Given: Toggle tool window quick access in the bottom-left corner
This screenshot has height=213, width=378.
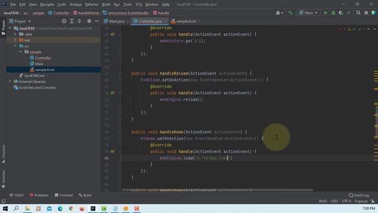Looking at the screenshot, I should click(x=4, y=201).
